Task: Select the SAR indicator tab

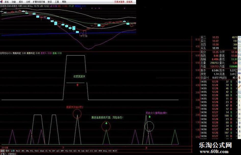Action: (x=83, y=151)
